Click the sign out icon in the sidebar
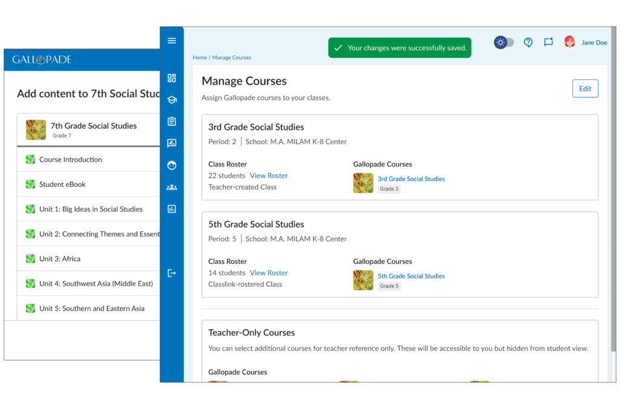Image resolution: width=620 pixels, height=409 pixels. (x=171, y=273)
